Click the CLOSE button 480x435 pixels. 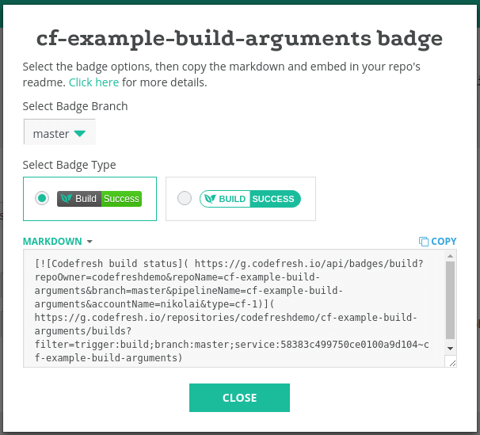click(x=239, y=398)
